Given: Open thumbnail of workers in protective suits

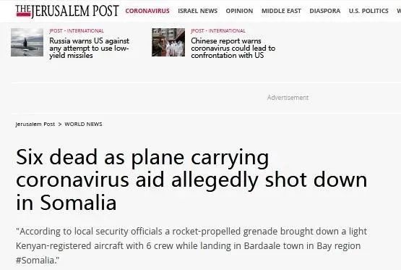Looking at the screenshot, I should (x=168, y=42).
